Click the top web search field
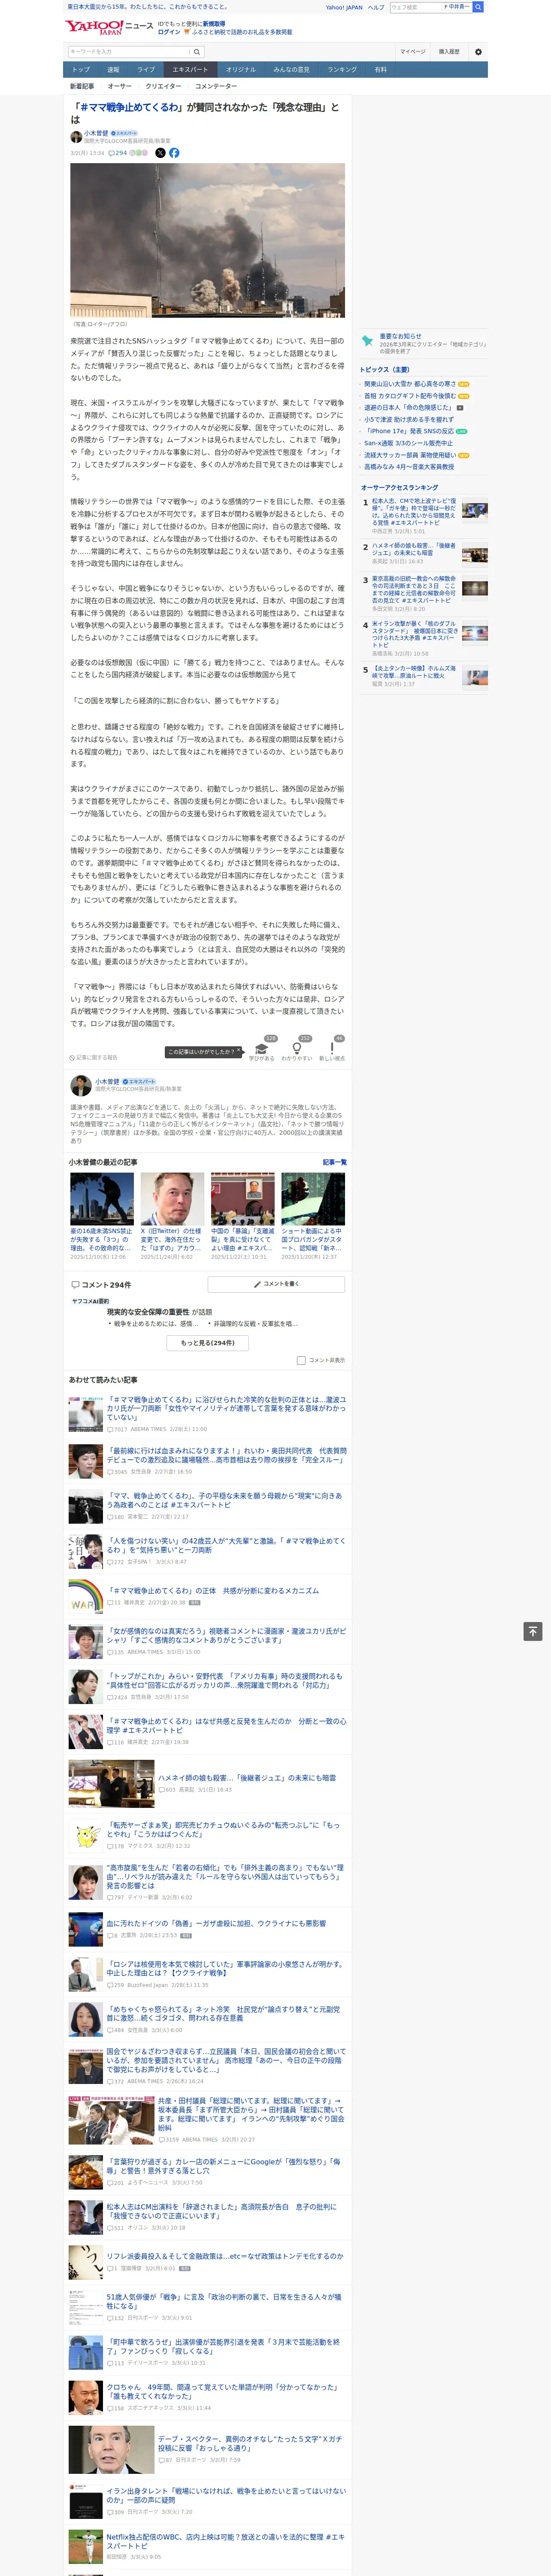The image size is (551, 2576). (416, 7)
